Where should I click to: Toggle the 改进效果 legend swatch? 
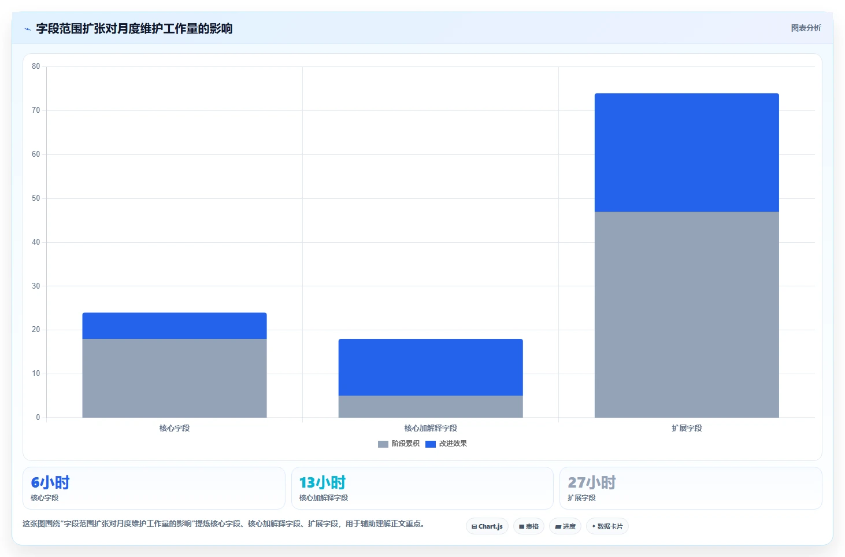click(x=430, y=444)
